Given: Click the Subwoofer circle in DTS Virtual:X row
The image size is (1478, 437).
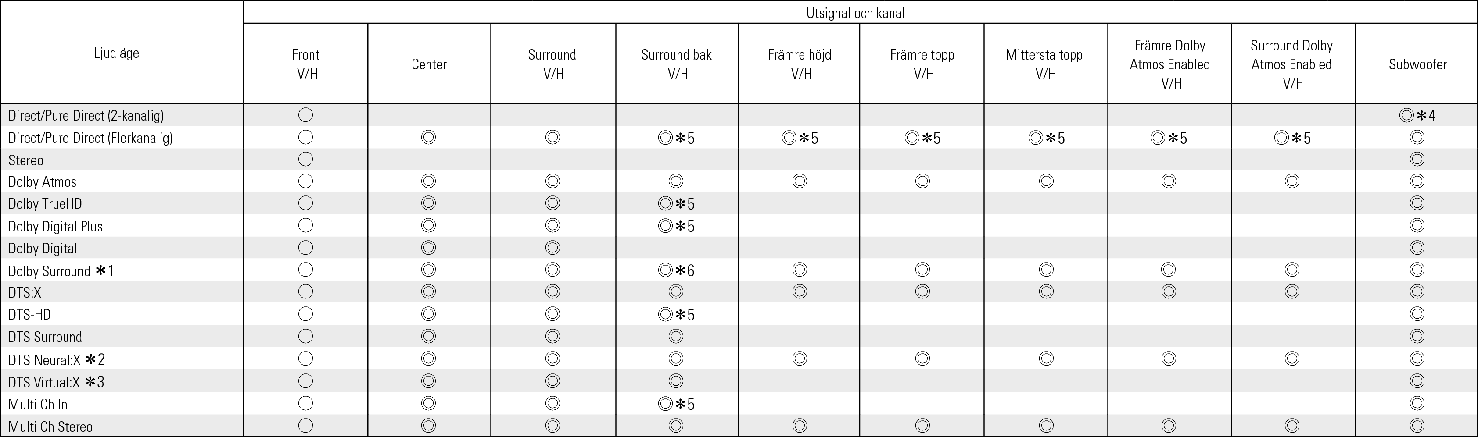Looking at the screenshot, I should [1417, 381].
